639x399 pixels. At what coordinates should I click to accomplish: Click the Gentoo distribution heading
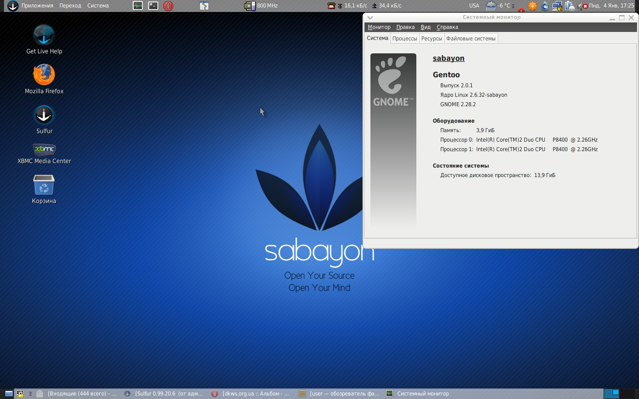446,75
